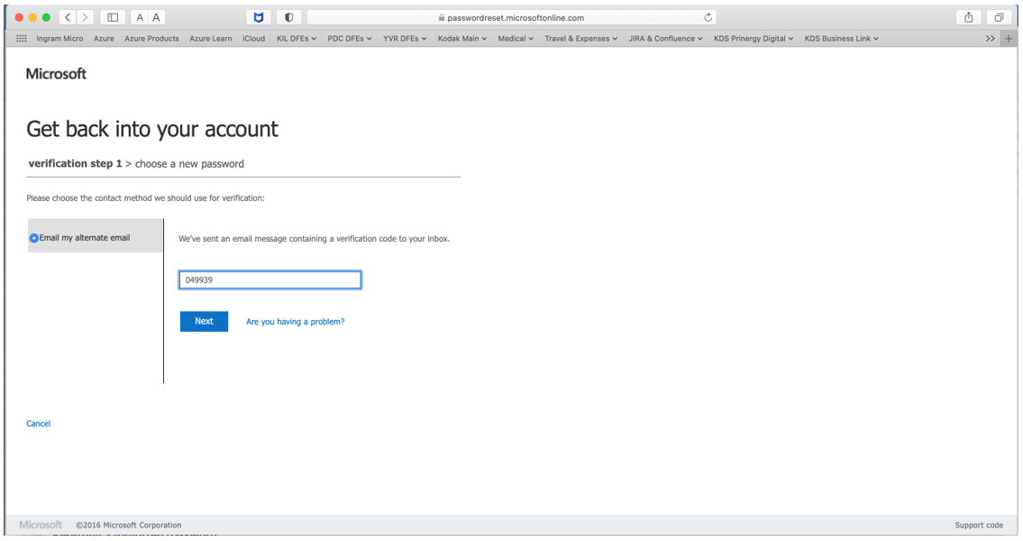Open Are you having a problem link
1023x541 pixels.
click(x=295, y=322)
